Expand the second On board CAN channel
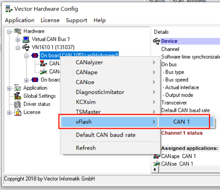220x190 pixels. (x=26, y=80)
